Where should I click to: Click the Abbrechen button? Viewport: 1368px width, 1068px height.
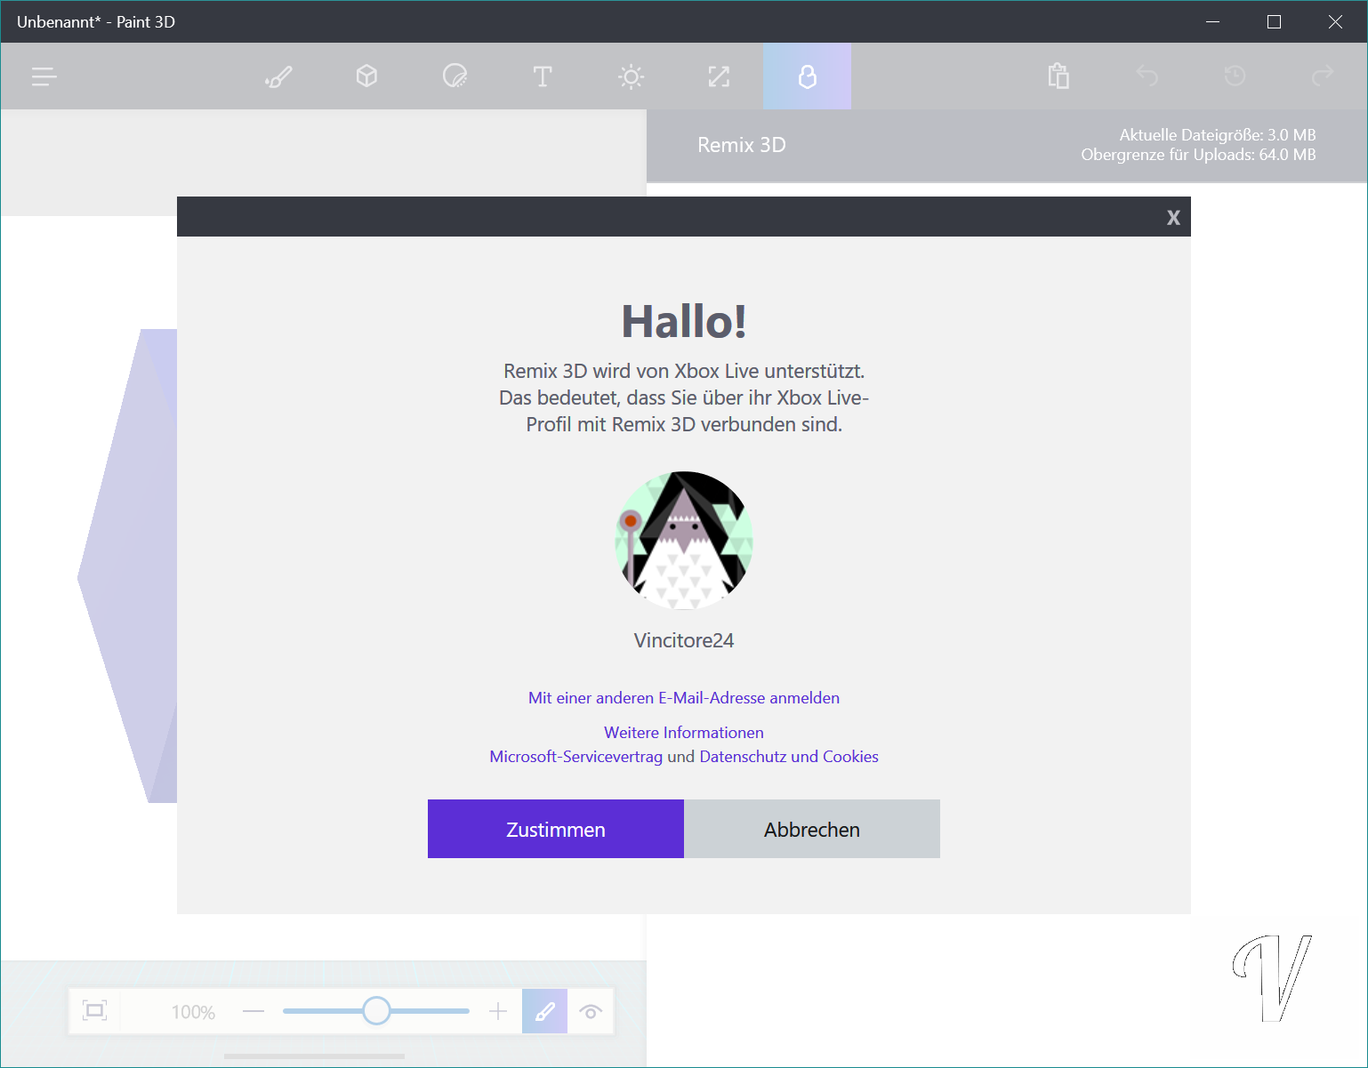812,829
